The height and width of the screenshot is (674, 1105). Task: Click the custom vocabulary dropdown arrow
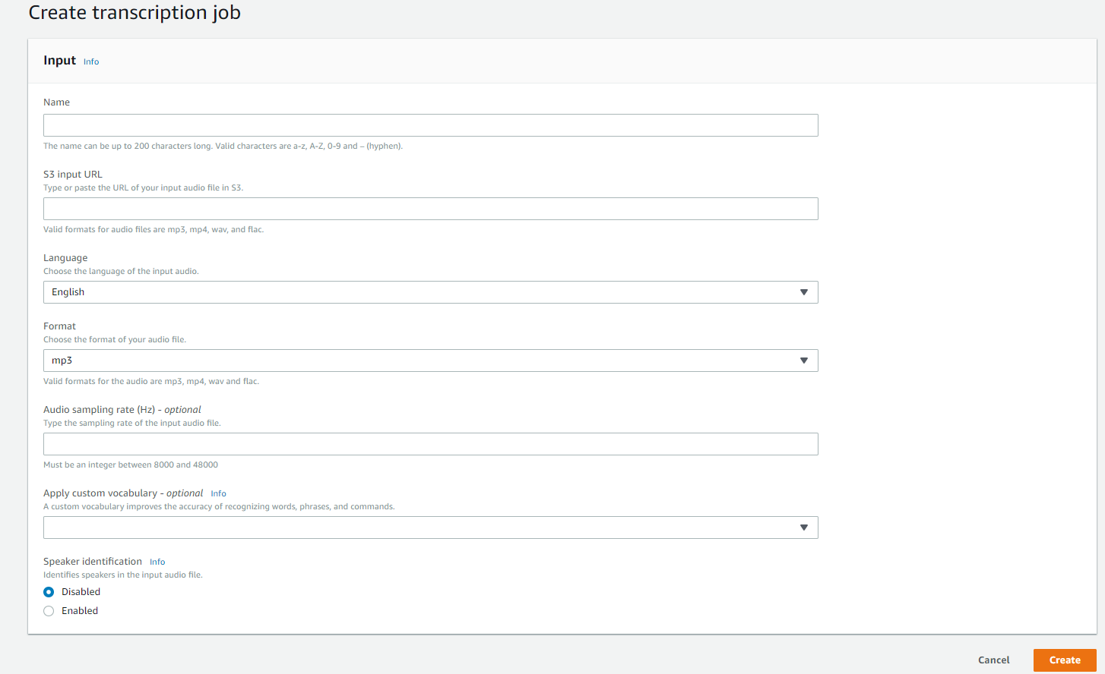click(804, 528)
